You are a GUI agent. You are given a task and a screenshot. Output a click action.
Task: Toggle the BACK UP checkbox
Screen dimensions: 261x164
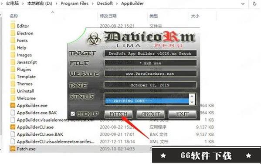[x=73, y=114]
